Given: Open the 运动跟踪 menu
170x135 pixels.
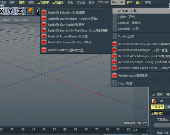Looking at the screenshot, I should 43,2.
